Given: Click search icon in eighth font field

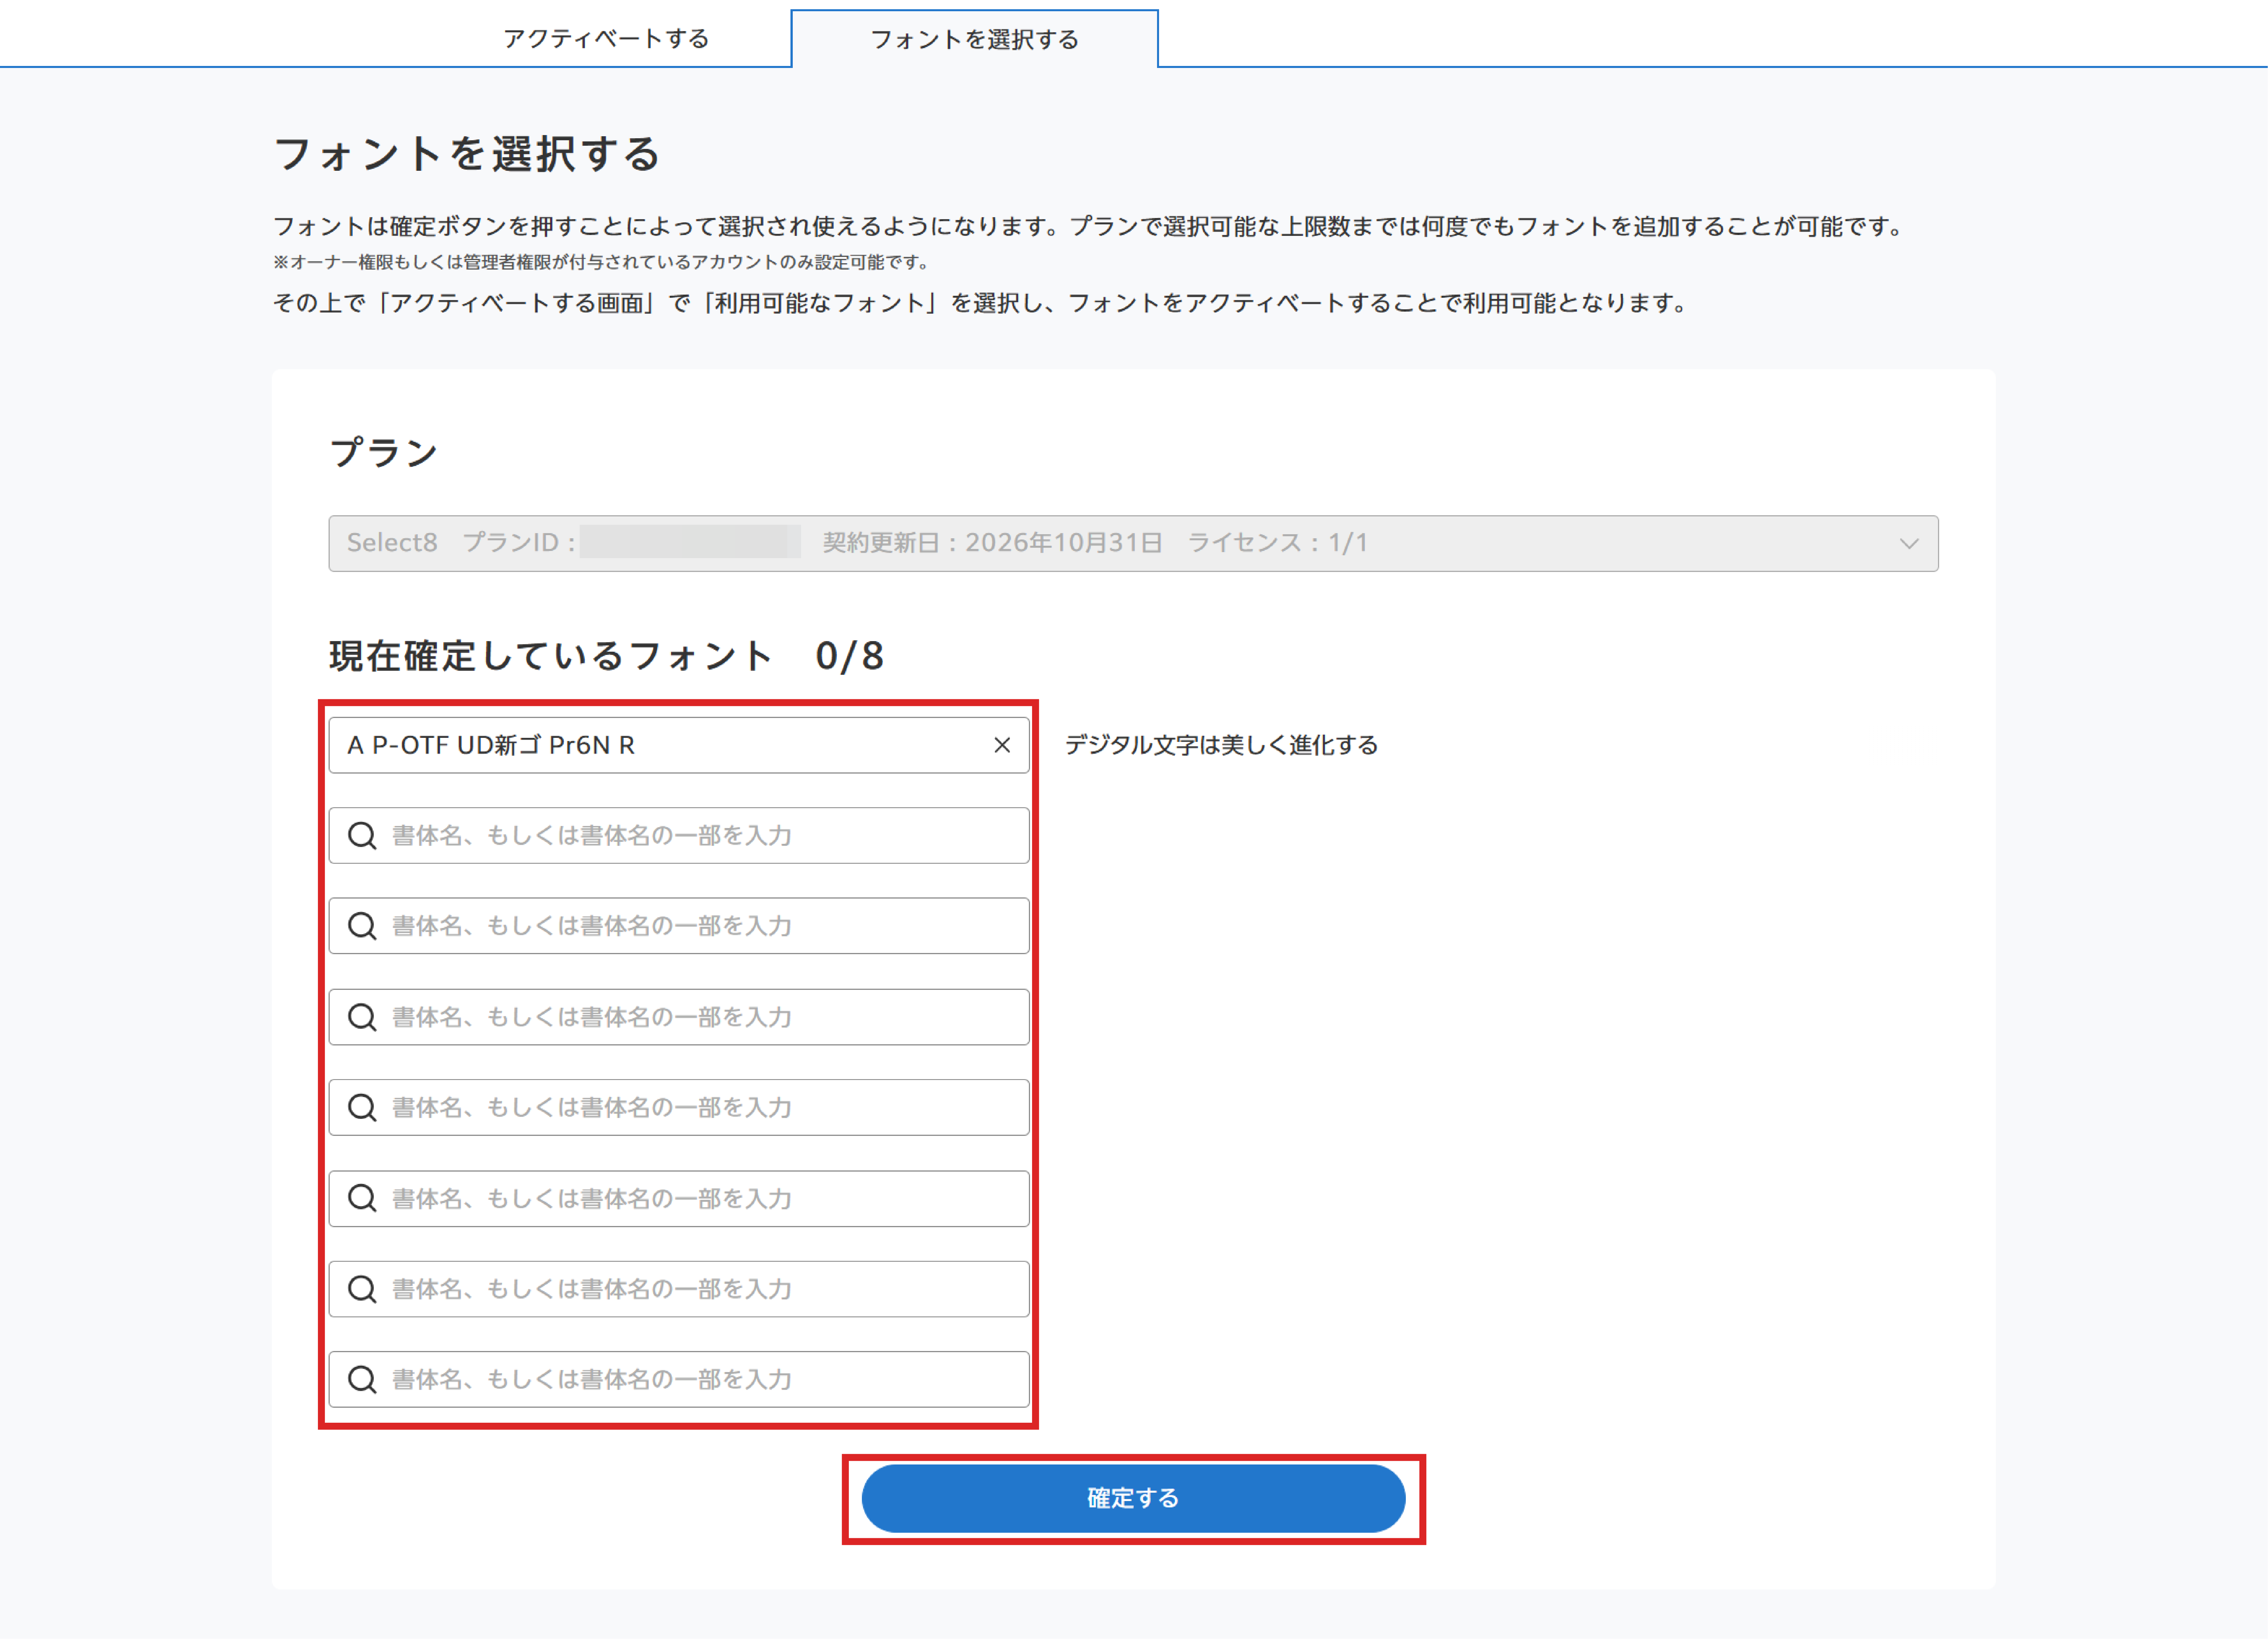Looking at the screenshot, I should pyautogui.click(x=362, y=1379).
